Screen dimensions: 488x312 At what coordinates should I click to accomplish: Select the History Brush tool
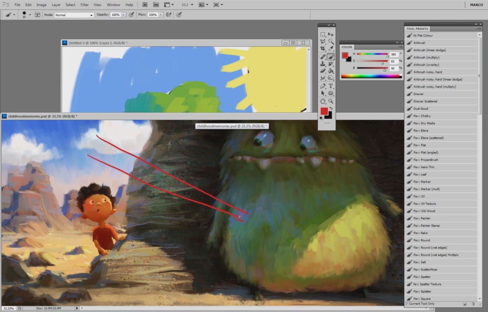[x=331, y=64]
